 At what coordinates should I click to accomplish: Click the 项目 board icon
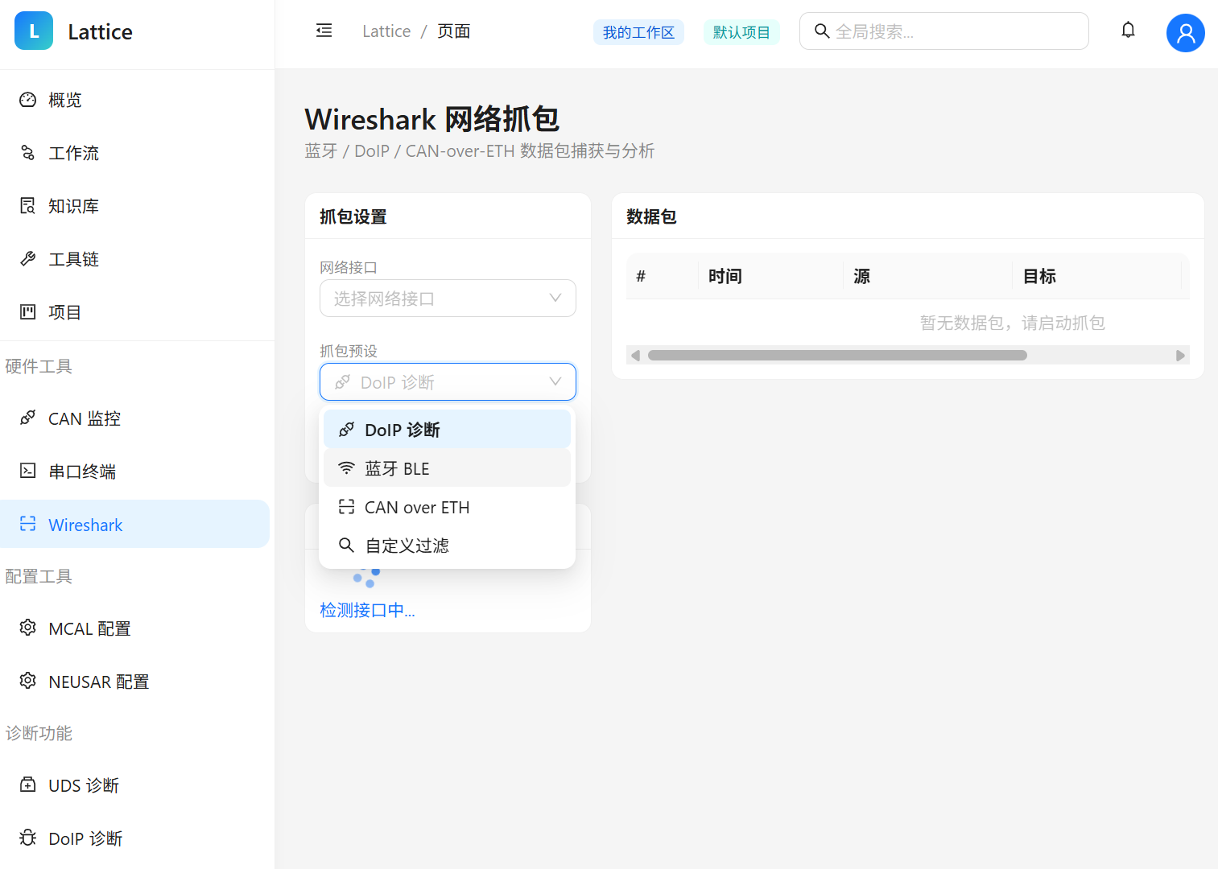point(28,311)
